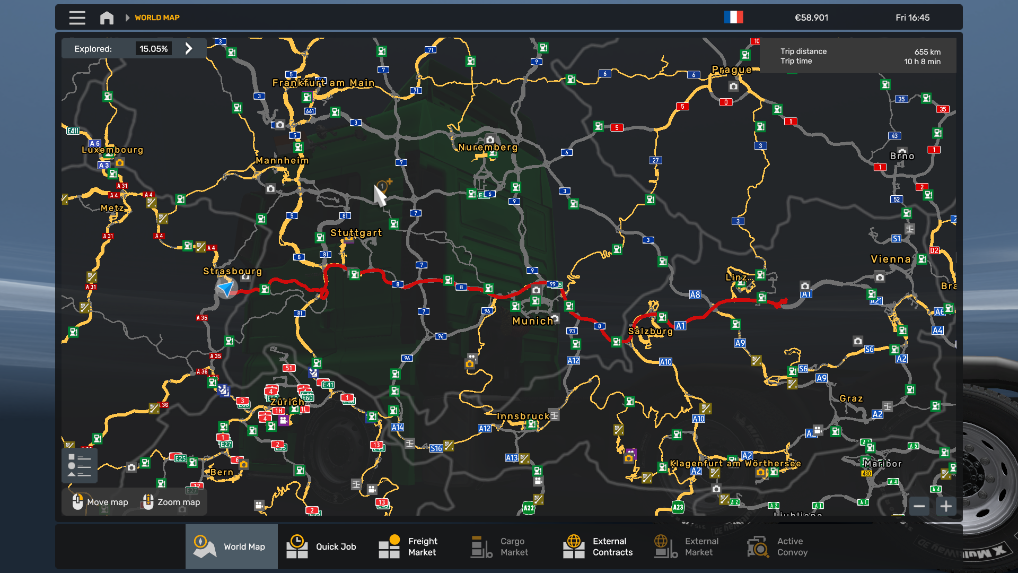Open the Cargo Market tab
1018x573 pixels.
click(508, 546)
